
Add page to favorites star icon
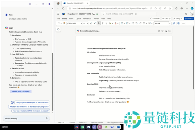tap(170, 8)
